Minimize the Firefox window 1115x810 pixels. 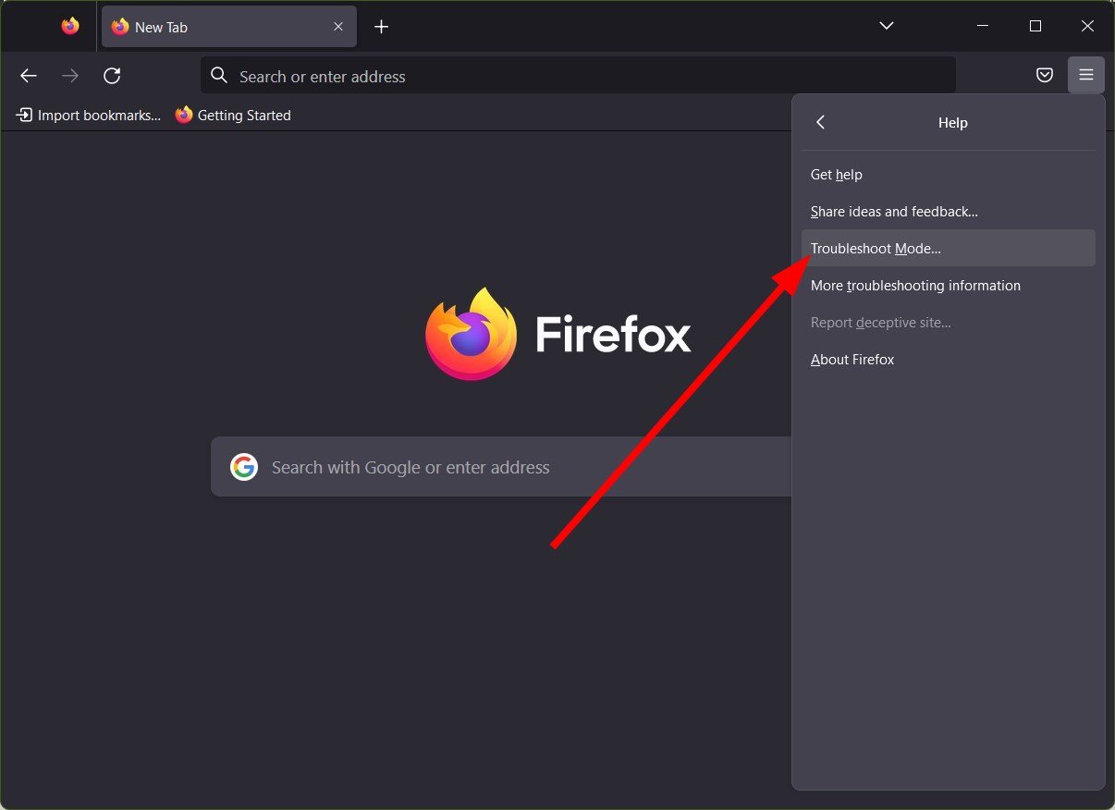point(983,26)
